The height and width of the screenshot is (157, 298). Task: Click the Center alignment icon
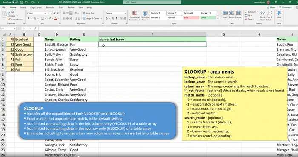tap(67, 18)
